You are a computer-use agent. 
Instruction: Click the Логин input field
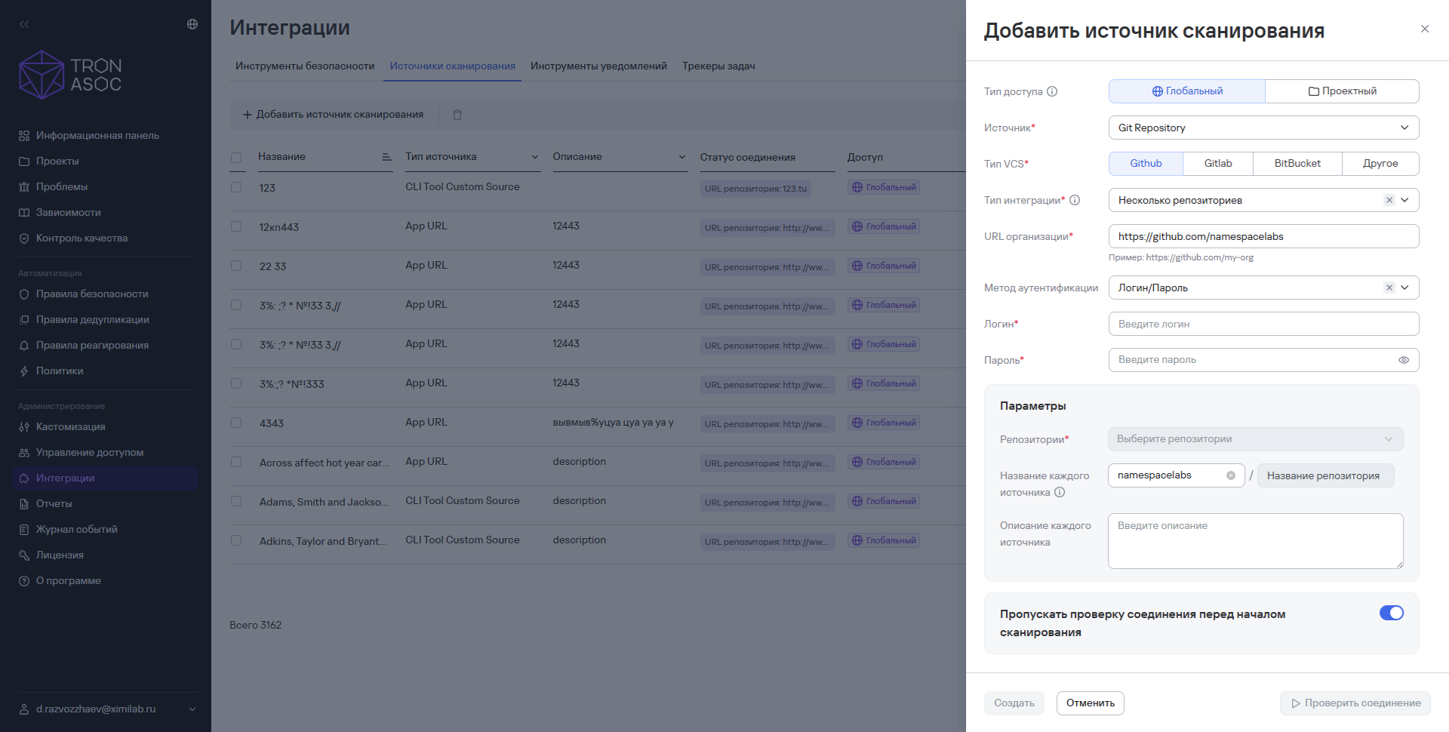1264,324
